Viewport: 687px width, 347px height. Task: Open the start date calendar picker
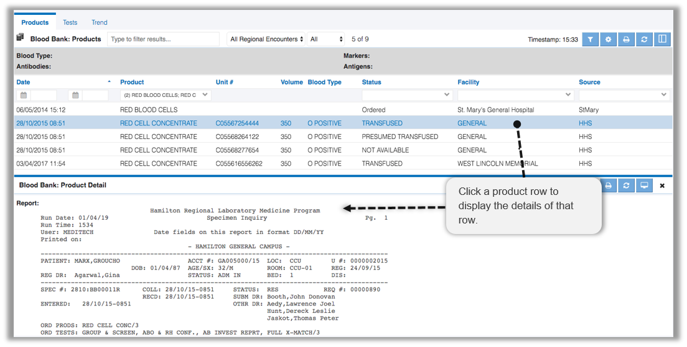tap(24, 96)
